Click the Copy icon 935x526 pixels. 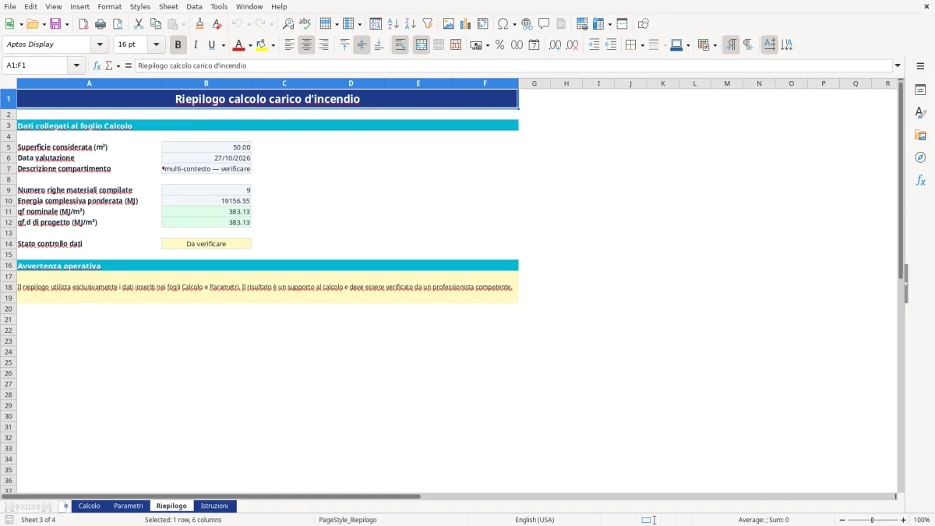point(156,24)
